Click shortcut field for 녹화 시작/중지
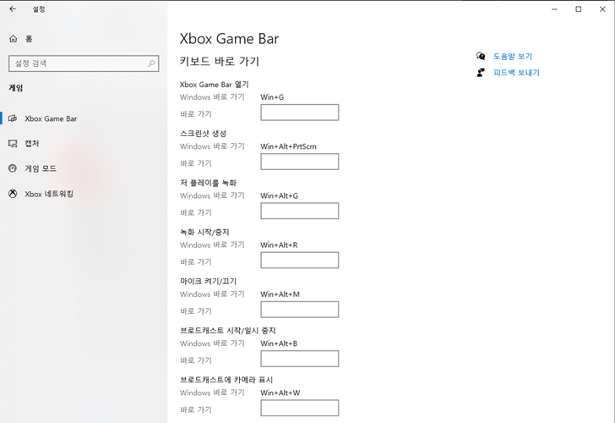Screen dimensions: 615x423 300,260
